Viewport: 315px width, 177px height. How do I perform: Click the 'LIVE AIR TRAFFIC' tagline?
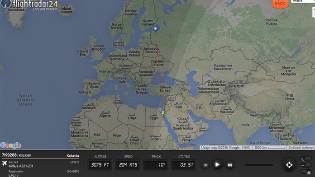45,9
